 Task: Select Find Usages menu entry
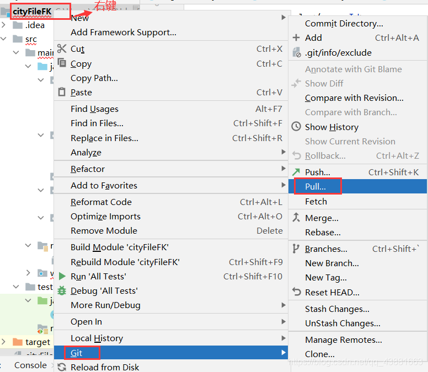[x=171, y=109]
